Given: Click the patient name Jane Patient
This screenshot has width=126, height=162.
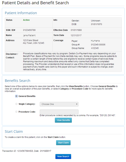Looking at the screenshot, I should [x=29, y=35].
